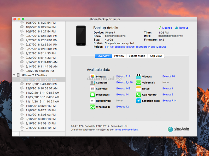The width and height of the screenshot is (209, 156).
Task: Click the "Available data" heading
Action: [98, 70]
